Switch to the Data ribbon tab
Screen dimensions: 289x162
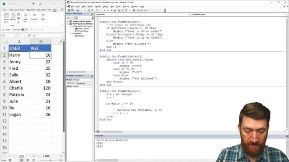pos(38,10)
